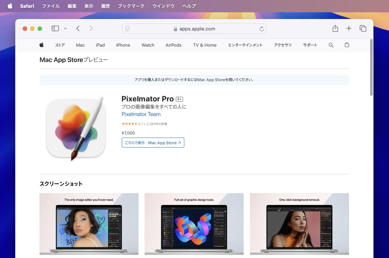The height and width of the screenshot is (258, 389).
Task: Open the Mac navigation link
Action: tap(81, 45)
